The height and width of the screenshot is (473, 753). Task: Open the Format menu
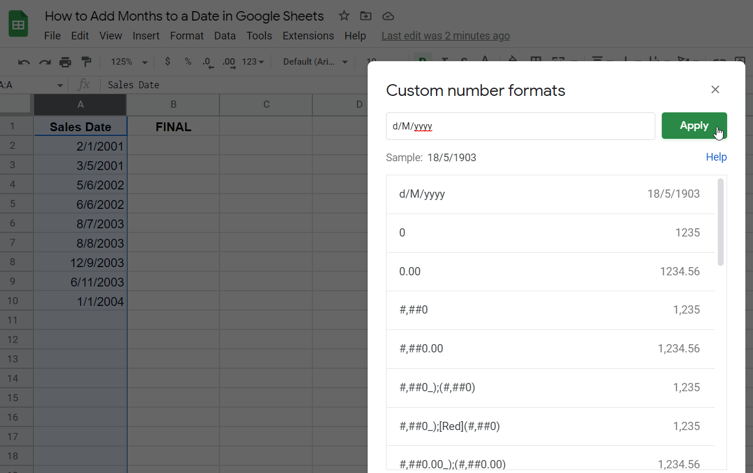point(186,35)
